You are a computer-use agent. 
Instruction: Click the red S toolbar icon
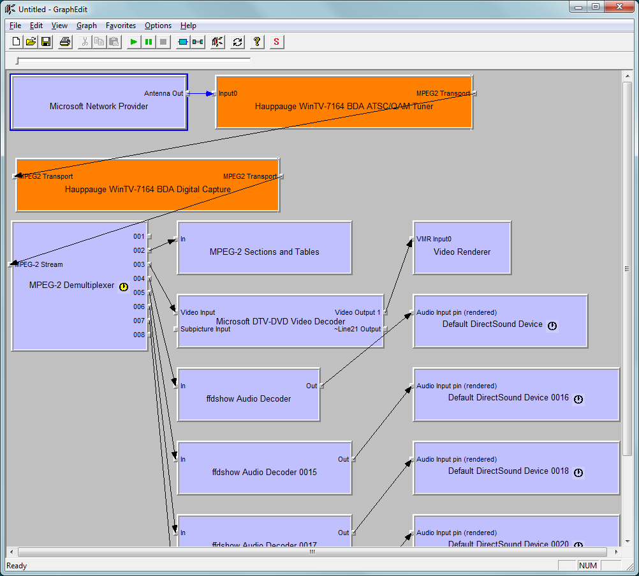click(276, 42)
